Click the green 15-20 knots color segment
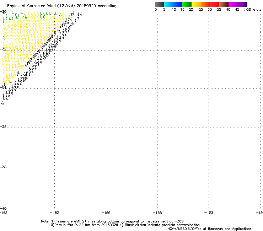 [187, 4]
